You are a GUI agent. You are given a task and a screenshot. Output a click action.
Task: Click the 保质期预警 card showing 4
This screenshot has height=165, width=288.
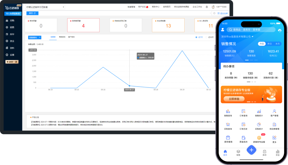point(83,25)
